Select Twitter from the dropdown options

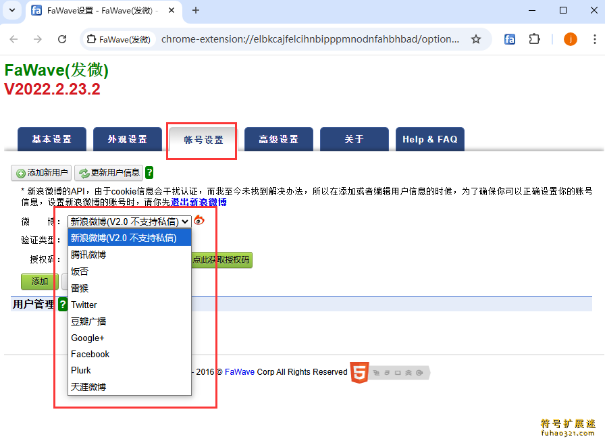(x=130, y=305)
